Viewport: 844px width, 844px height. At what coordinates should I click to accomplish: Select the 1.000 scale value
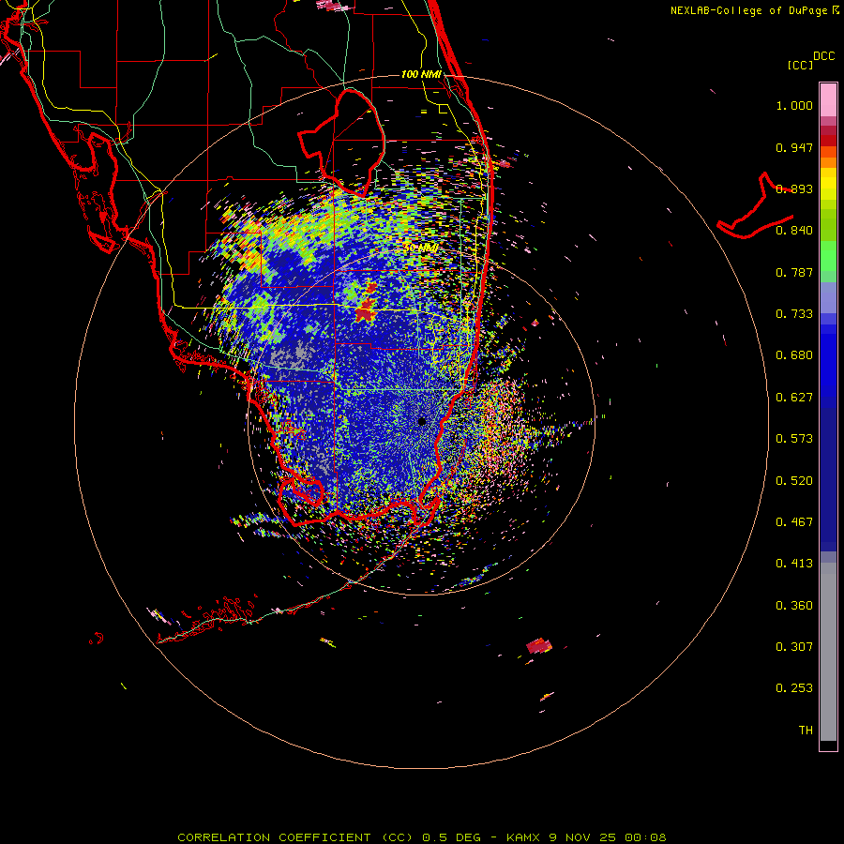pyautogui.click(x=794, y=105)
